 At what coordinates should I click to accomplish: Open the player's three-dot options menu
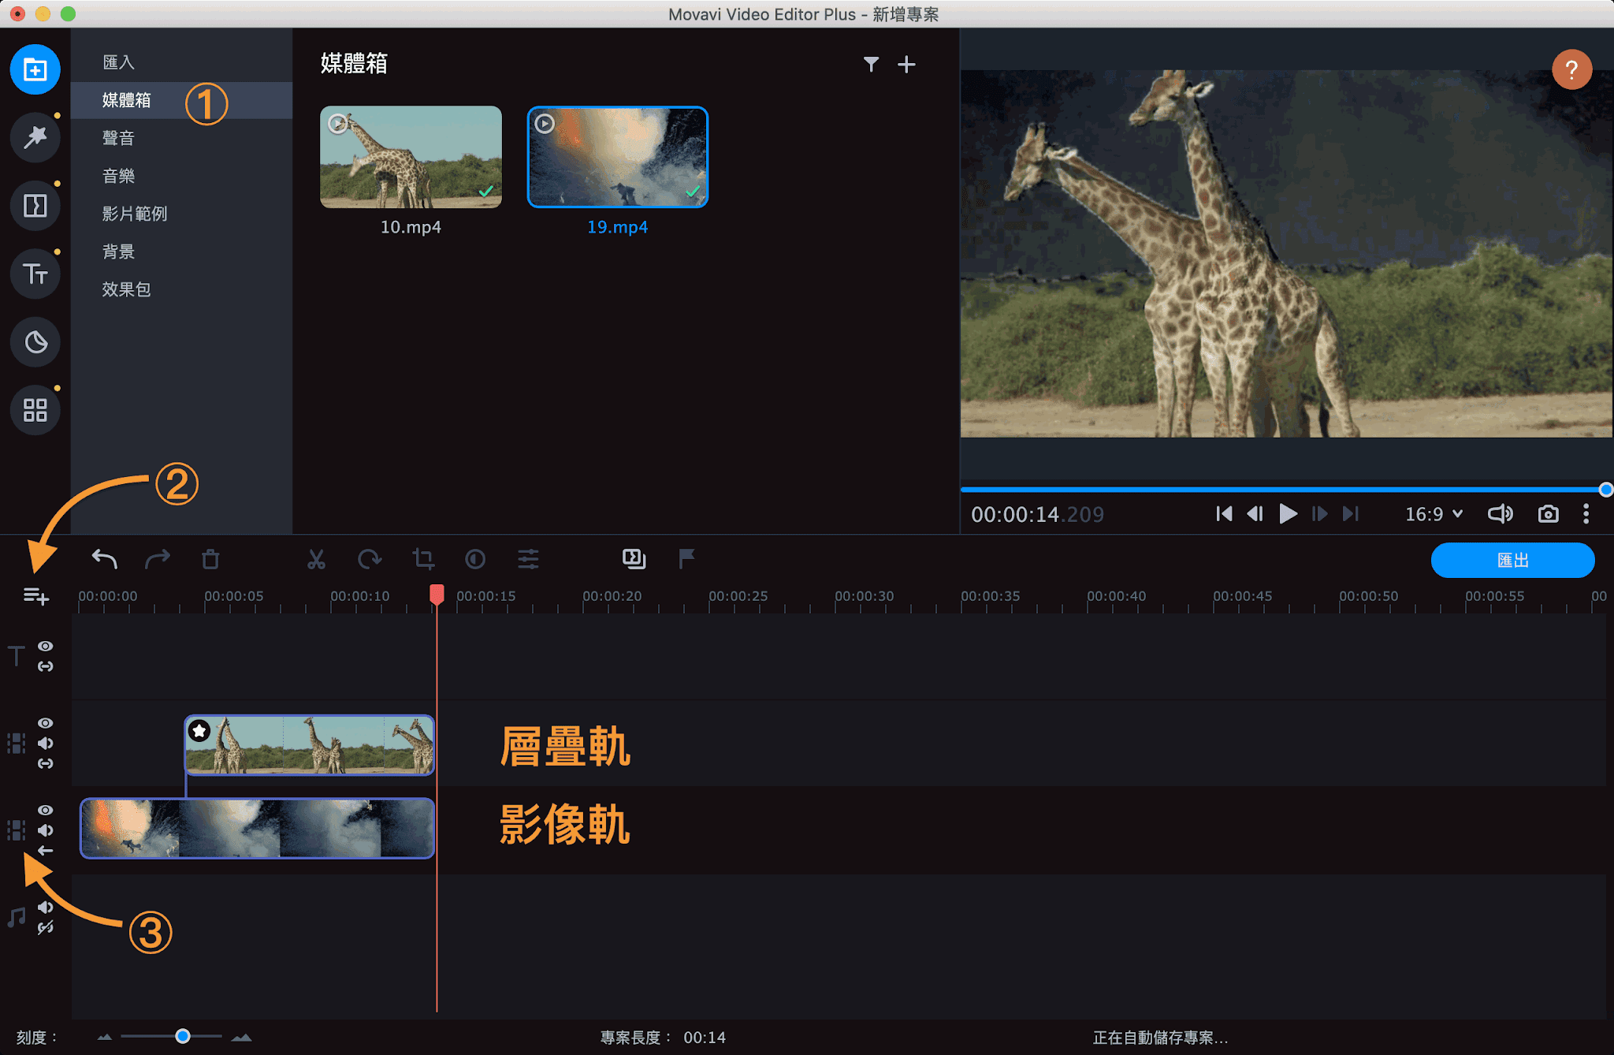(x=1586, y=513)
